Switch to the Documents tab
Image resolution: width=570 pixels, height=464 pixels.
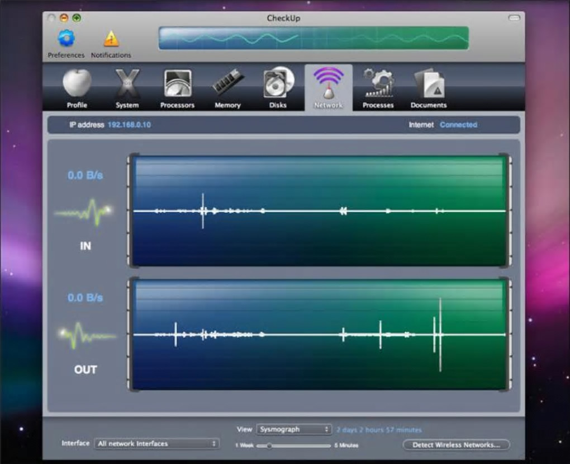(x=429, y=87)
